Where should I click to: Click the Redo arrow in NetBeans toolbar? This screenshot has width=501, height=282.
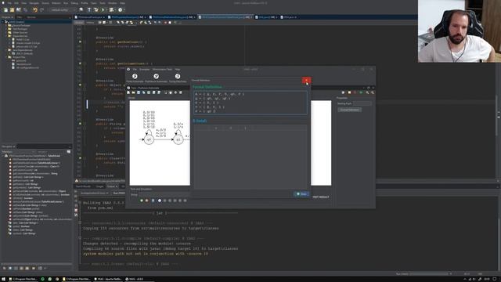(x=41, y=10)
